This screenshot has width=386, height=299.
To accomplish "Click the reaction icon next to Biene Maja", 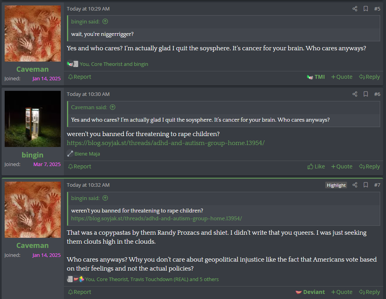I will 70,154.
